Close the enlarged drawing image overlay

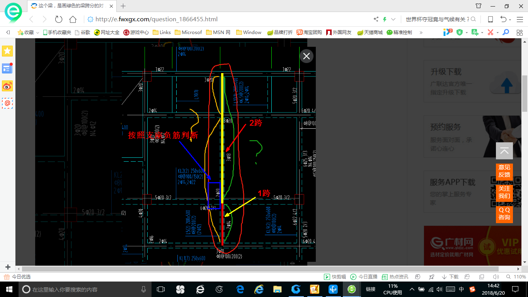coord(307,56)
